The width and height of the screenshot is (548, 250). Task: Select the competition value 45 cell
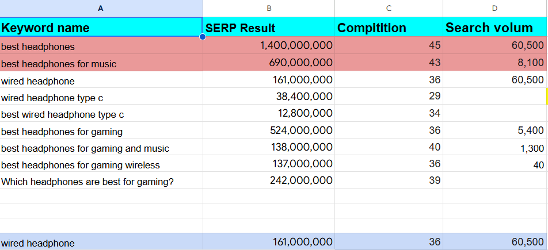389,46
